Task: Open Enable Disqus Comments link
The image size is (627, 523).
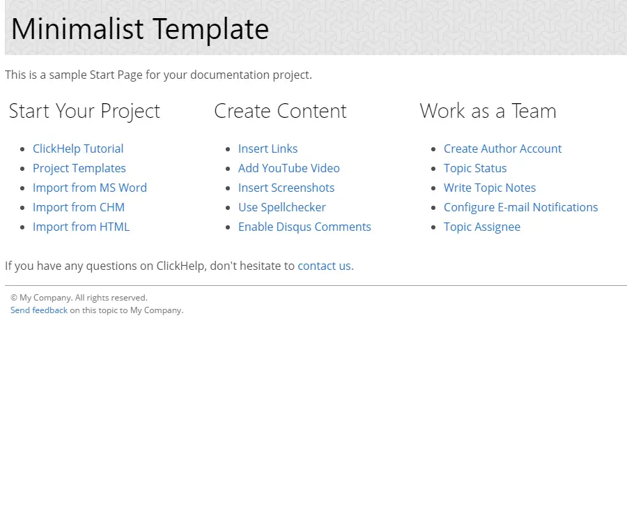Action: [304, 227]
